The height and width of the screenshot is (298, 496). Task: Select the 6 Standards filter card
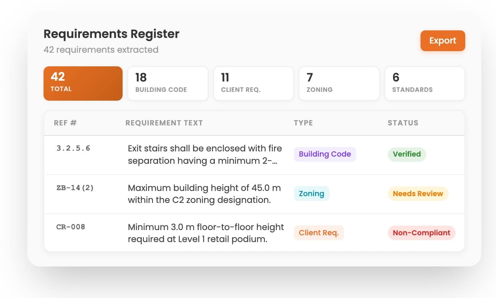(425, 83)
